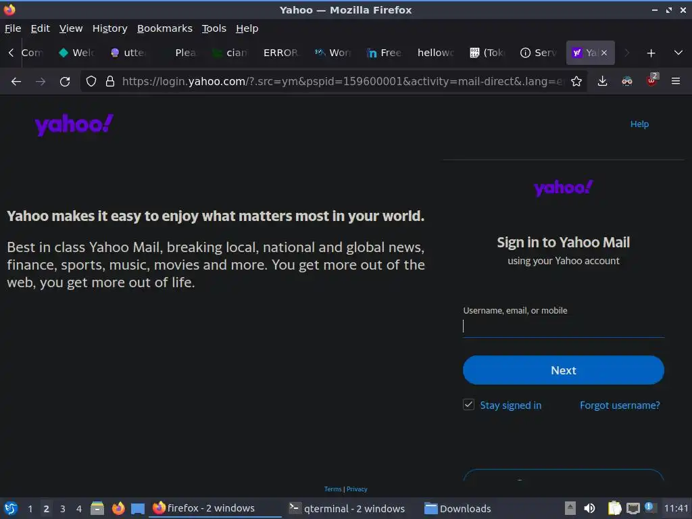Open the downloads panel in toolbar
The height and width of the screenshot is (519, 692).
click(602, 81)
